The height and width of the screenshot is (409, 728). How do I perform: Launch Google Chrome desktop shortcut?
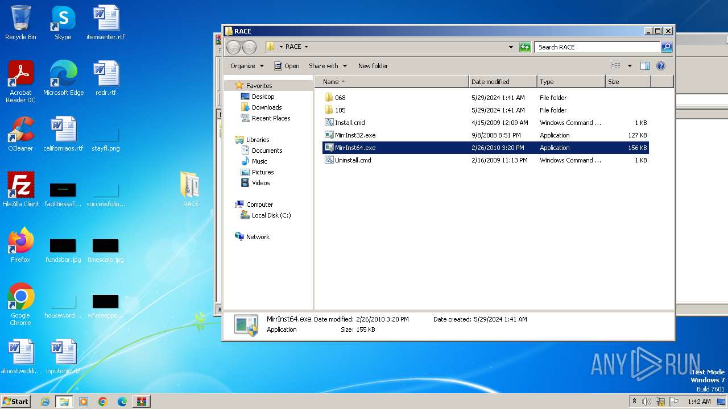[20, 304]
